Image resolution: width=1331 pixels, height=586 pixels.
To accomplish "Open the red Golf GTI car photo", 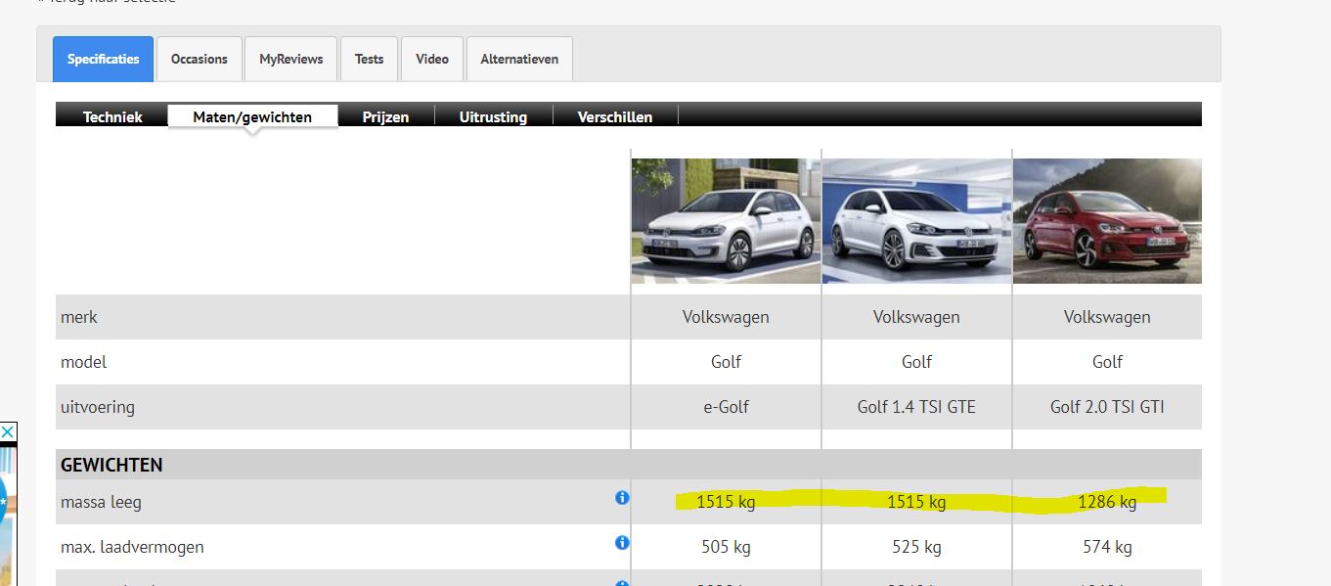I will pyautogui.click(x=1107, y=221).
